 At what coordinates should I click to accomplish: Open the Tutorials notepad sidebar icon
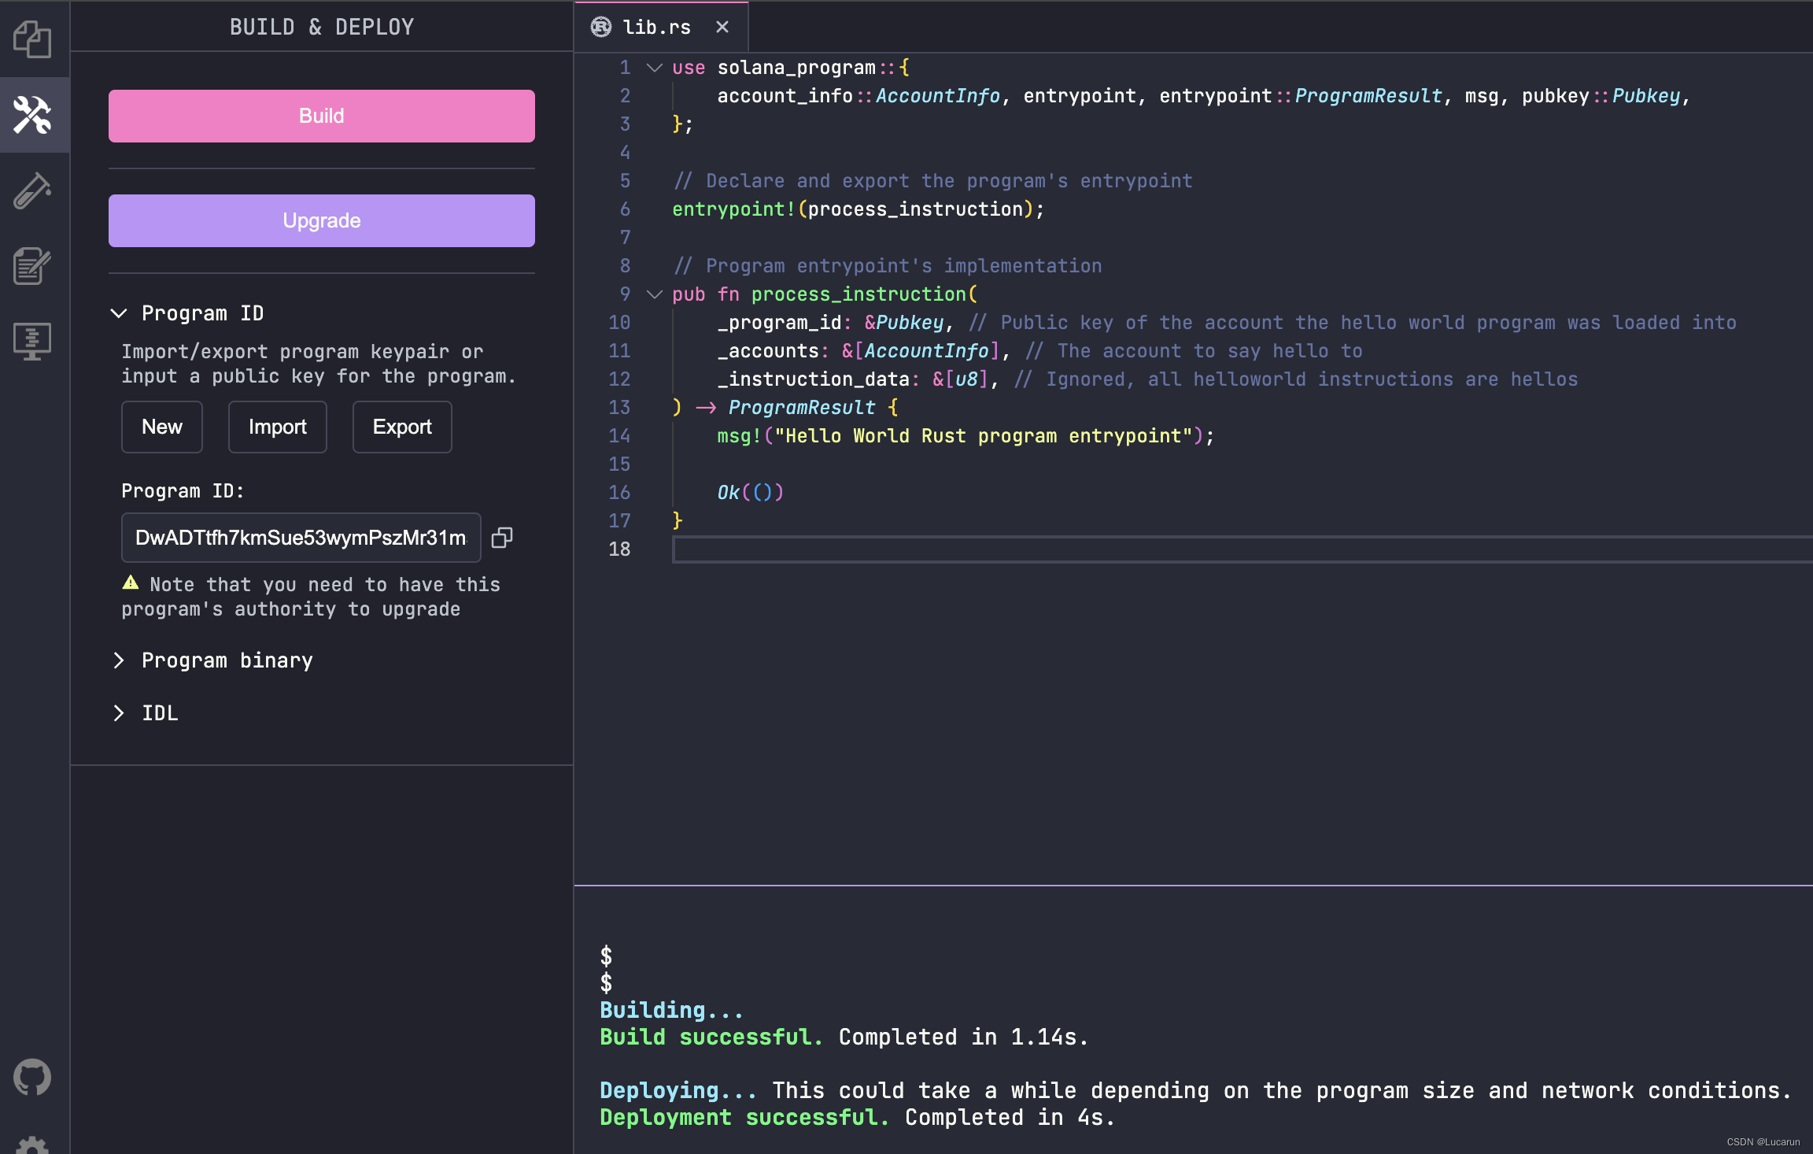tap(32, 266)
